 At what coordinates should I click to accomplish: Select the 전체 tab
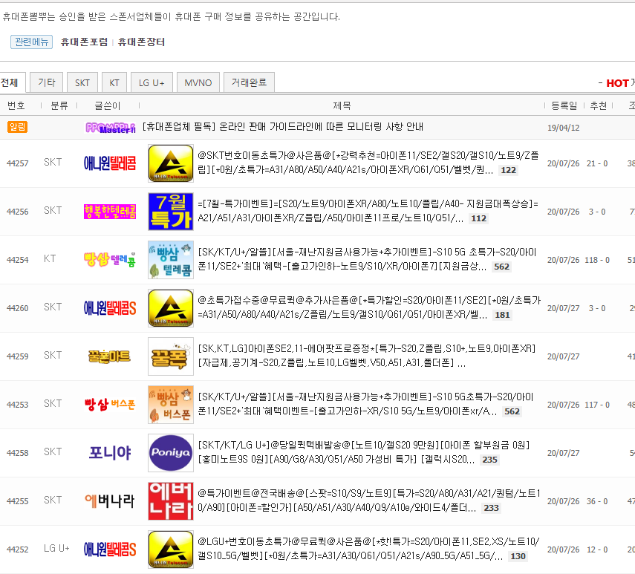pyautogui.click(x=11, y=83)
